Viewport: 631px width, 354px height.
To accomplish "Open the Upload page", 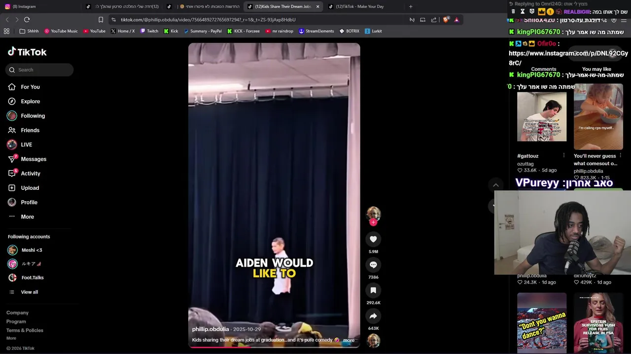I will point(30,188).
